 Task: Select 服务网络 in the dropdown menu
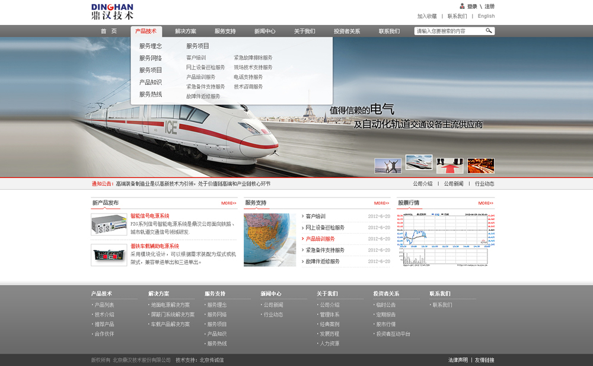click(x=151, y=58)
